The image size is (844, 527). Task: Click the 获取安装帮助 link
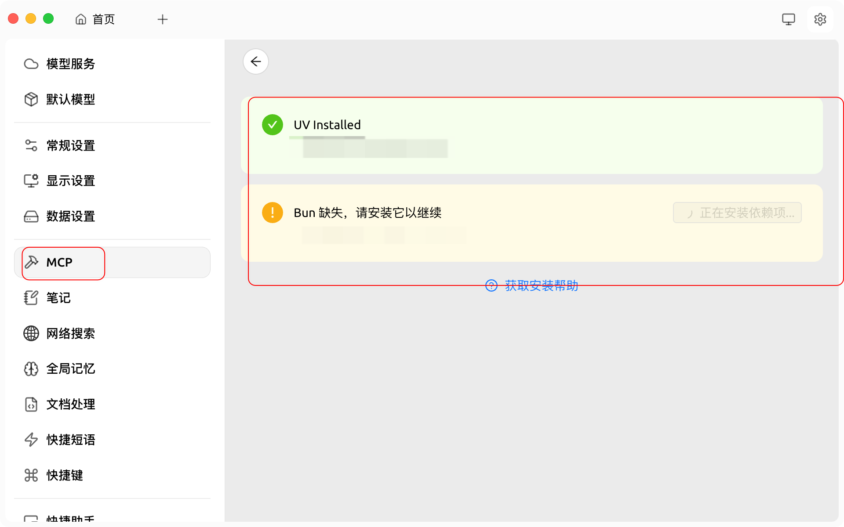click(x=541, y=285)
